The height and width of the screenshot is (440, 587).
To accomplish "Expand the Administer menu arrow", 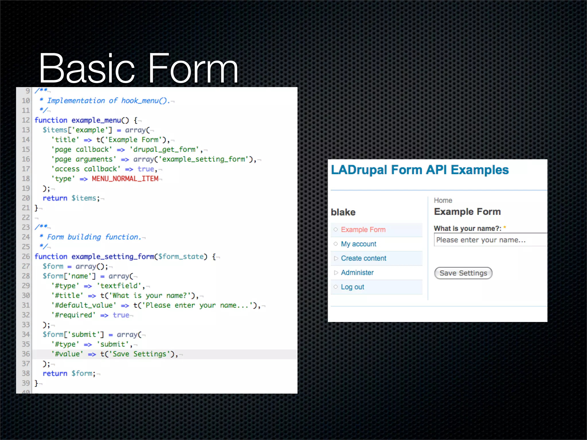I will pos(336,273).
